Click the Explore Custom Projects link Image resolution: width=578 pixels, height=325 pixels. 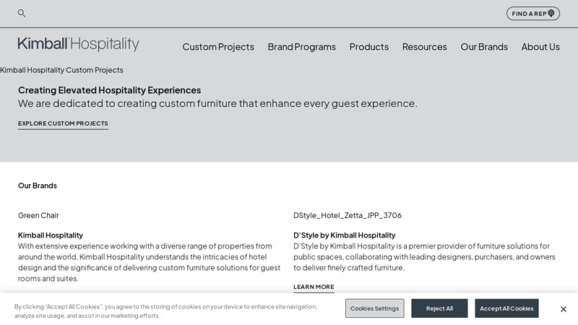tap(63, 123)
